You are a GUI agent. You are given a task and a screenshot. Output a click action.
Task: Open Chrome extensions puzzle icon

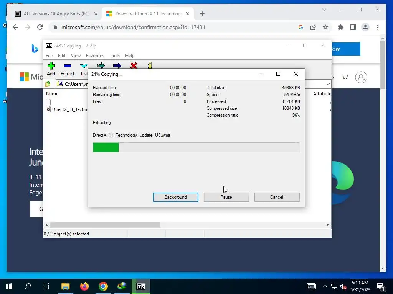341,27
